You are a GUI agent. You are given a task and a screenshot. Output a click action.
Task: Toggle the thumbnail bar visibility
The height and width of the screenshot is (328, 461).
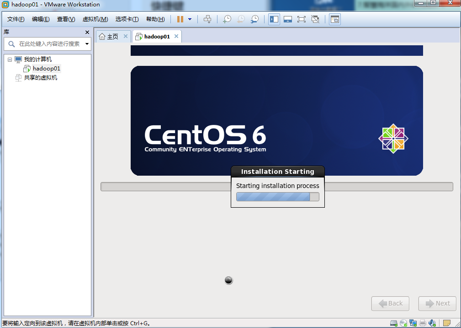[x=287, y=19]
